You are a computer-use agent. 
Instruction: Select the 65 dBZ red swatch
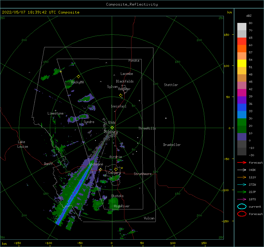pyautogui.click(x=242, y=41)
